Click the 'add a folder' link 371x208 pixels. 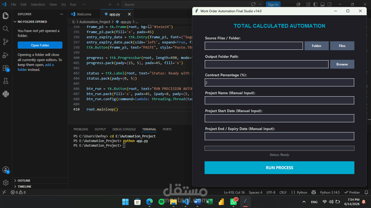click(36, 67)
